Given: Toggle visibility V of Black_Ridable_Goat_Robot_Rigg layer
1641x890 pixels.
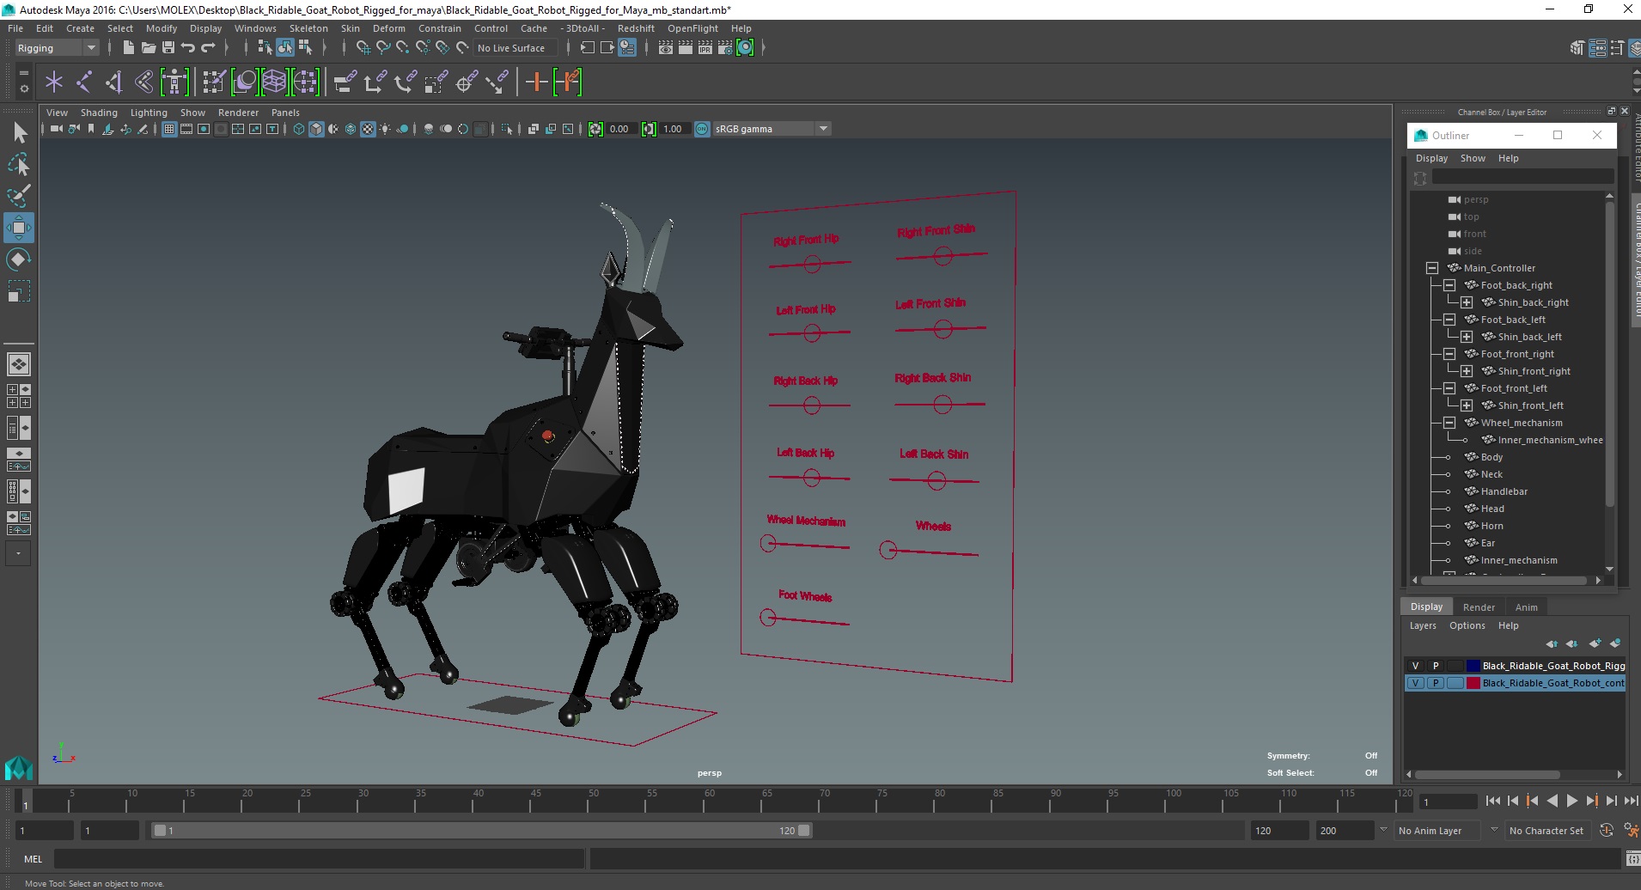Looking at the screenshot, I should (x=1415, y=666).
